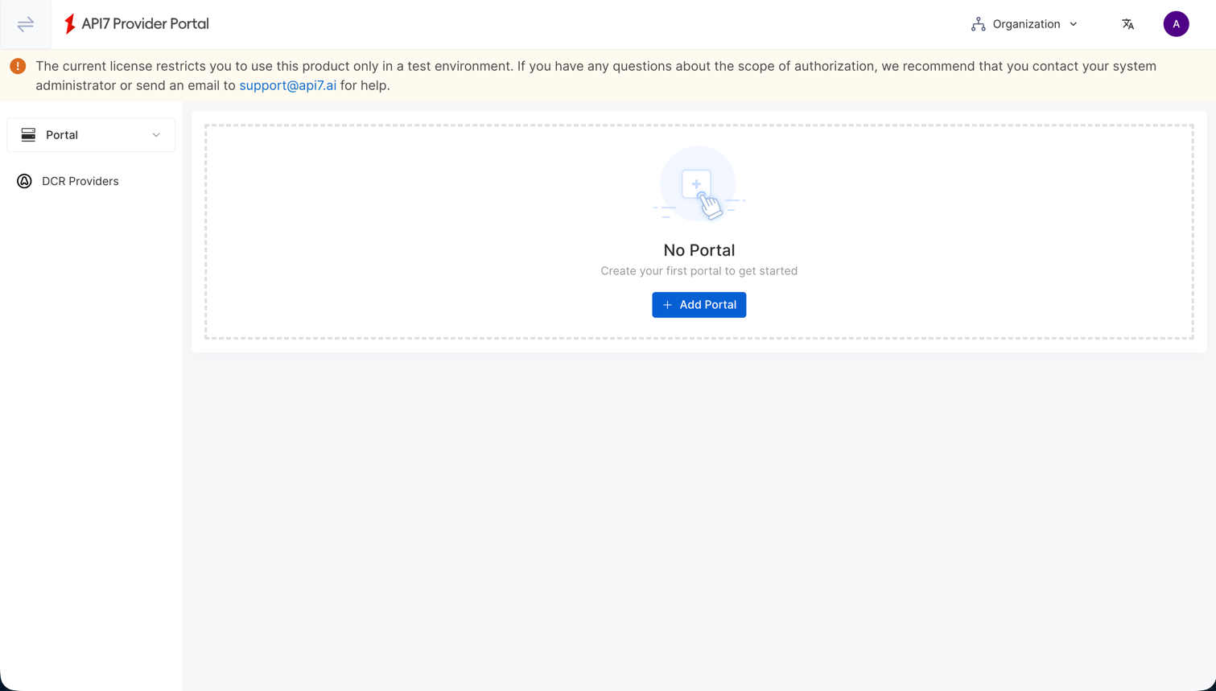The image size is (1216, 691).
Task: Expand the chevron next to Organization
Action: click(x=1074, y=24)
